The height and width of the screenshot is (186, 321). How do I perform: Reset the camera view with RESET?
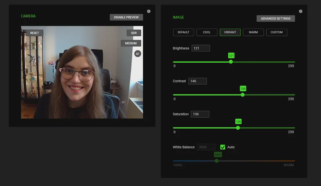coord(34,33)
